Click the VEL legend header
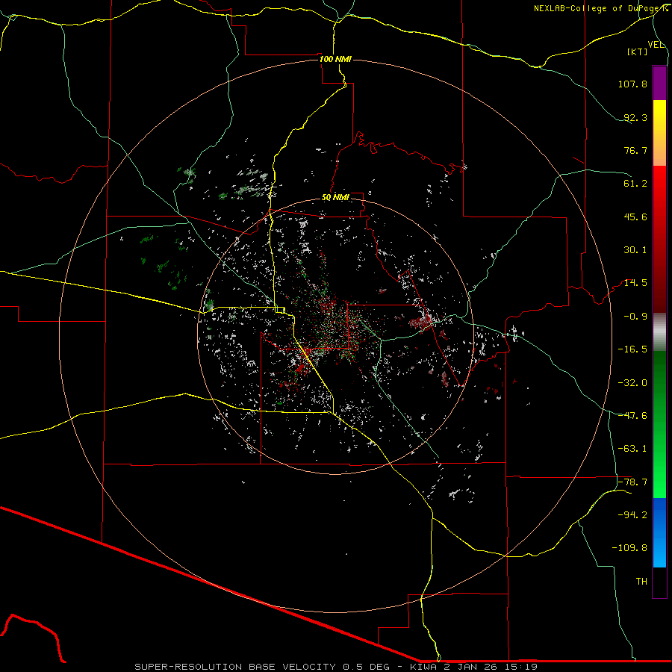This screenshot has width=672, height=672. pos(656,45)
